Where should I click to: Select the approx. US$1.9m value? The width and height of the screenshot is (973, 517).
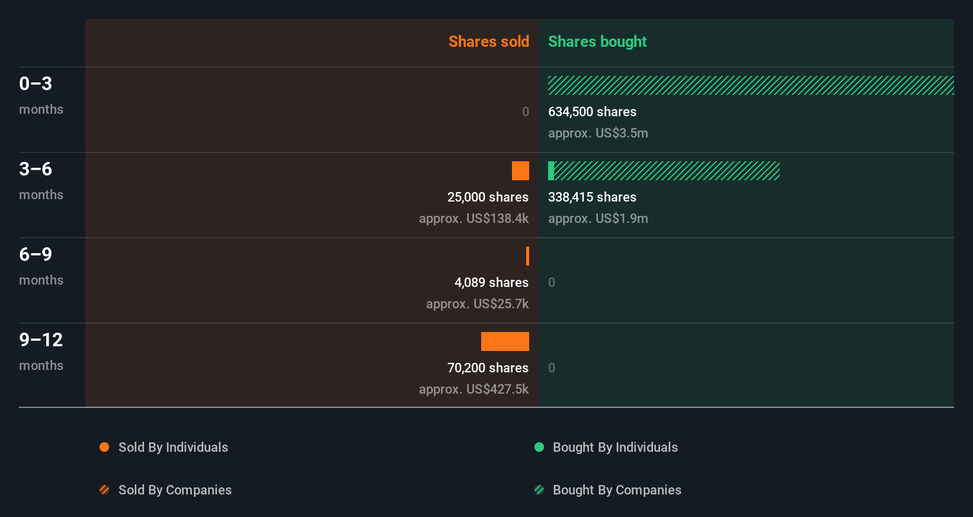(598, 219)
